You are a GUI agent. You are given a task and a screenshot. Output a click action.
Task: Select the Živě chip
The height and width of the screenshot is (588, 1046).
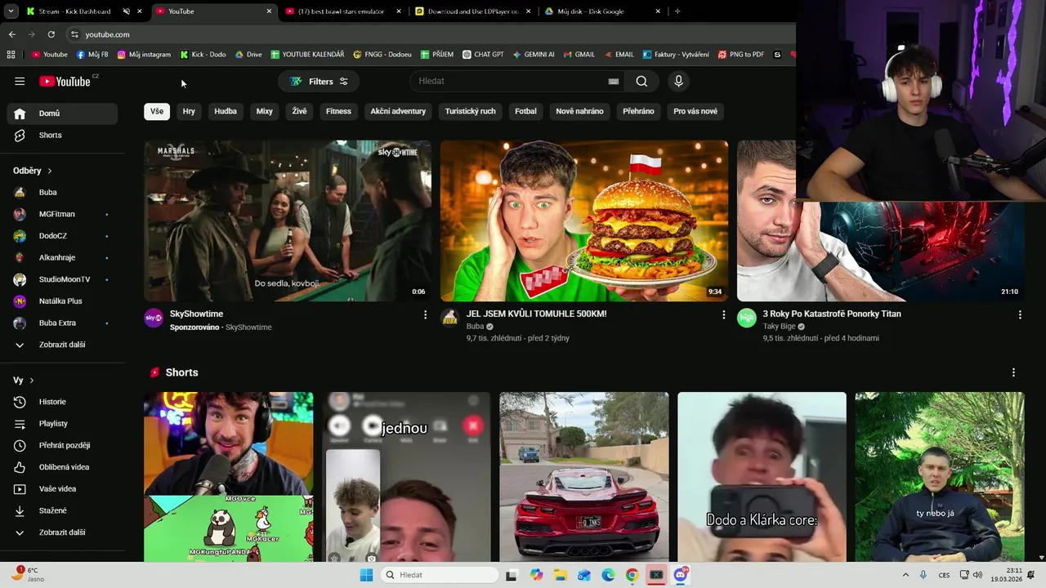coord(300,111)
